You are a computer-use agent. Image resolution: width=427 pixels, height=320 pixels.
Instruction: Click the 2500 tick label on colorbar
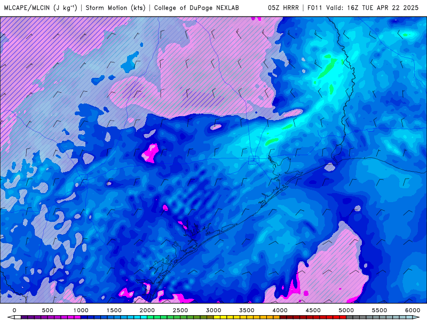[180, 310]
